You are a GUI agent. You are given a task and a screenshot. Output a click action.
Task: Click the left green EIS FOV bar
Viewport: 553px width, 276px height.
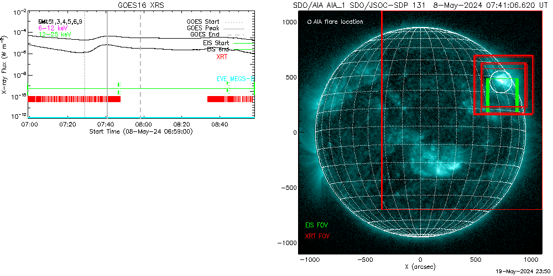488,95
